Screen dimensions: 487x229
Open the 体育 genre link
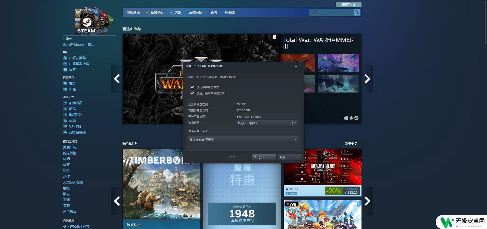click(x=66, y=165)
